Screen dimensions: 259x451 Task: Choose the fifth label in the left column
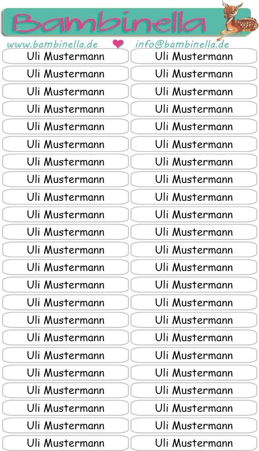click(x=65, y=126)
